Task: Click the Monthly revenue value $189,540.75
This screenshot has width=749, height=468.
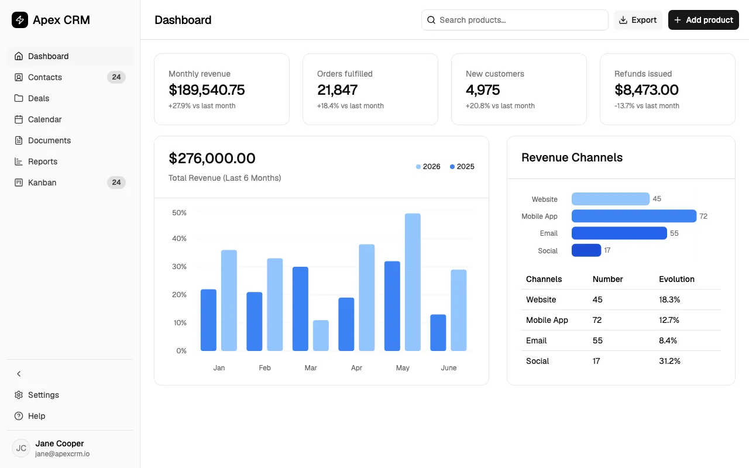Action: click(207, 90)
